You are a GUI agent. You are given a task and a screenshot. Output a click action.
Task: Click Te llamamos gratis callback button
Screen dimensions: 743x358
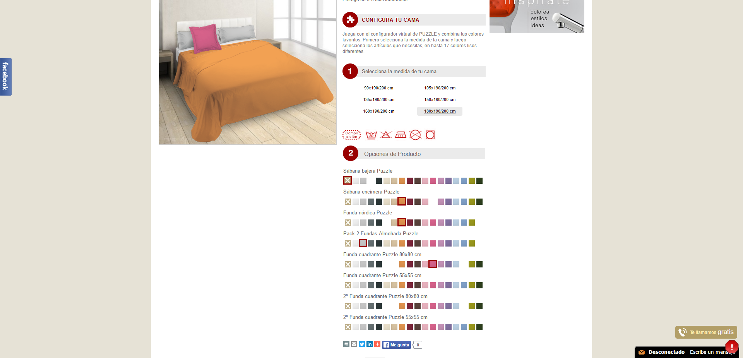[706, 332]
